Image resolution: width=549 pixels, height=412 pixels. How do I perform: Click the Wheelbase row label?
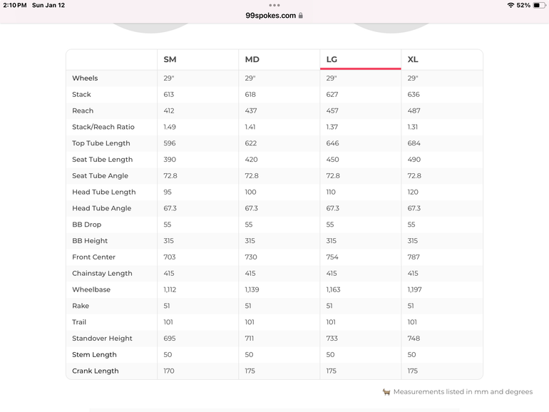point(91,289)
